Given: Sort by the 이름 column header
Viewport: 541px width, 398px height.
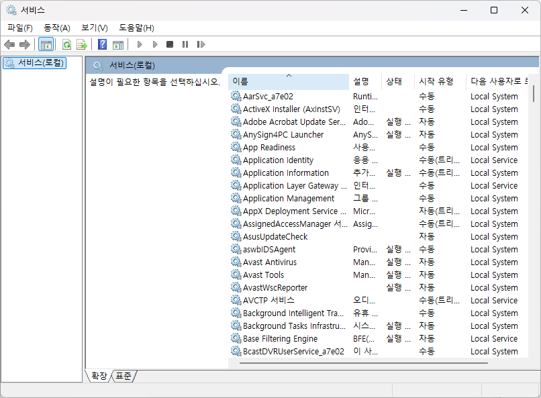Looking at the screenshot, I should pyautogui.click(x=289, y=81).
